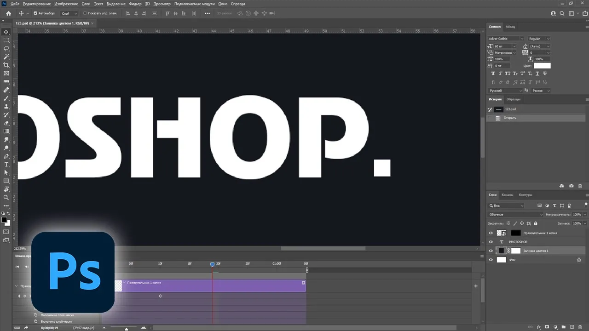Toggle Показать упр. элем. checkbox
This screenshot has height=331, width=589.
84,13
